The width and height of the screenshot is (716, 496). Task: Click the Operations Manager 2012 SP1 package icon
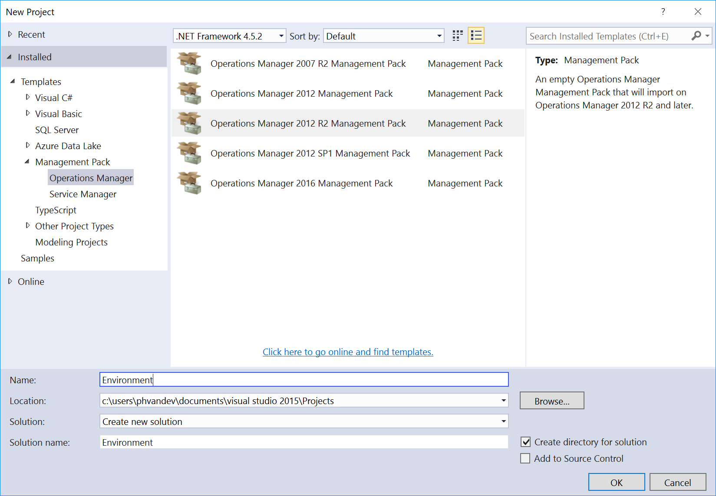(x=189, y=153)
